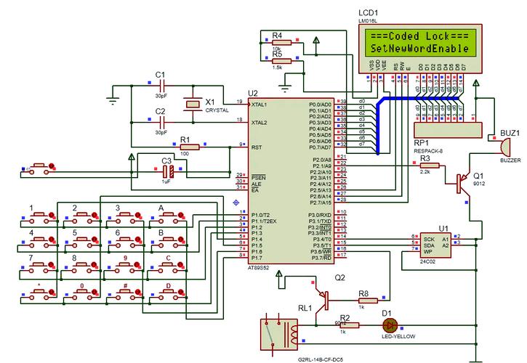Click the G2RL-14B-CF-DC5 relay text
The width and height of the screenshot is (527, 363).
point(321,359)
